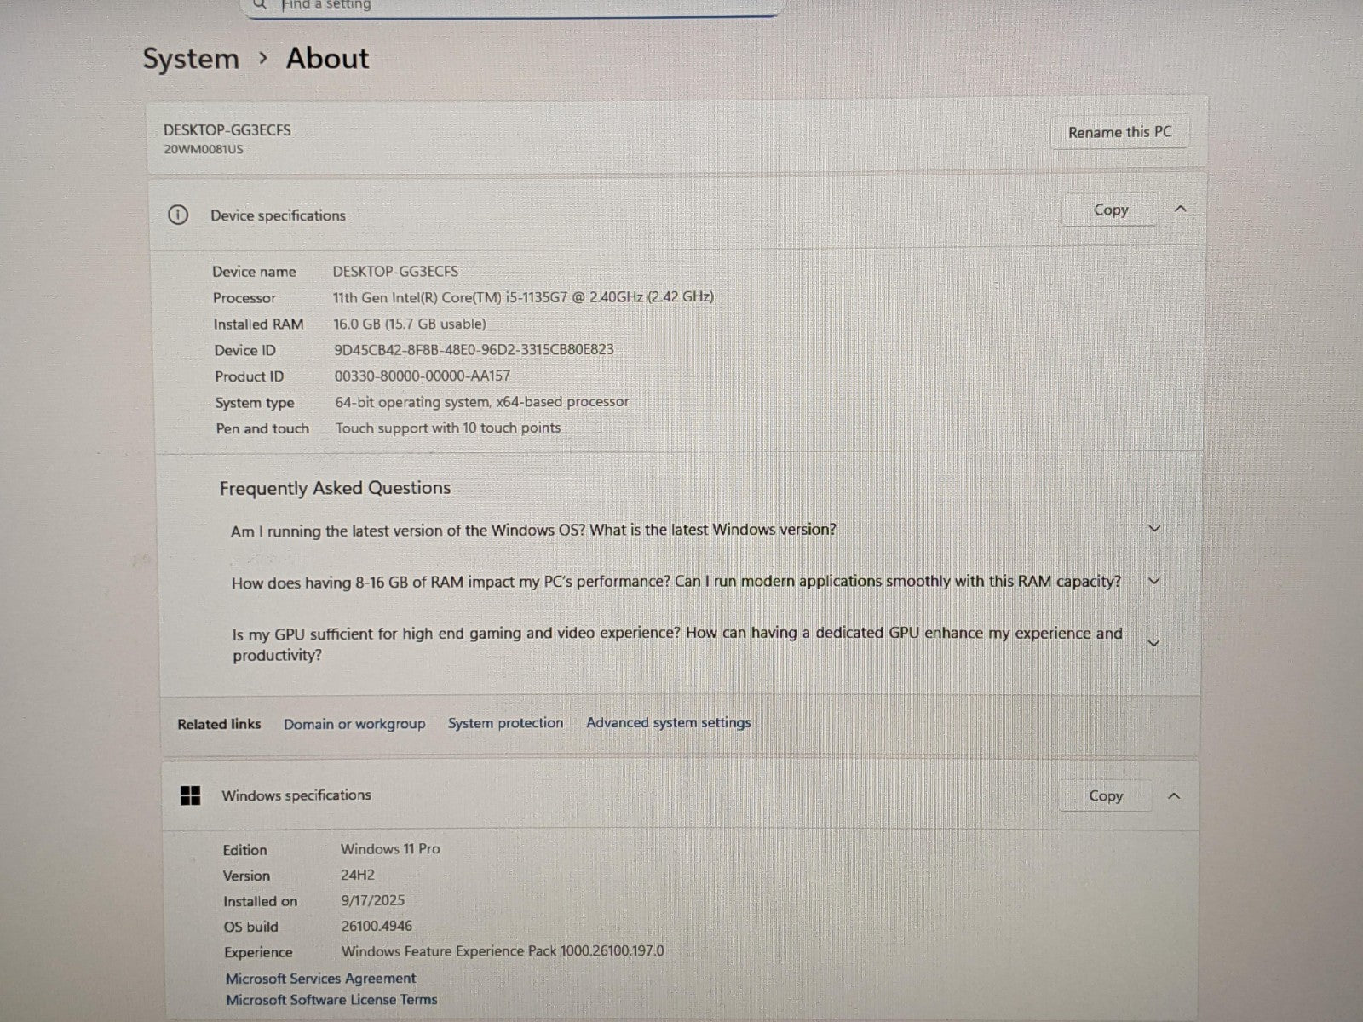Screen dimensions: 1363x1022
Task: Expand the 8-16 GB RAM performance question
Action: [1154, 581]
